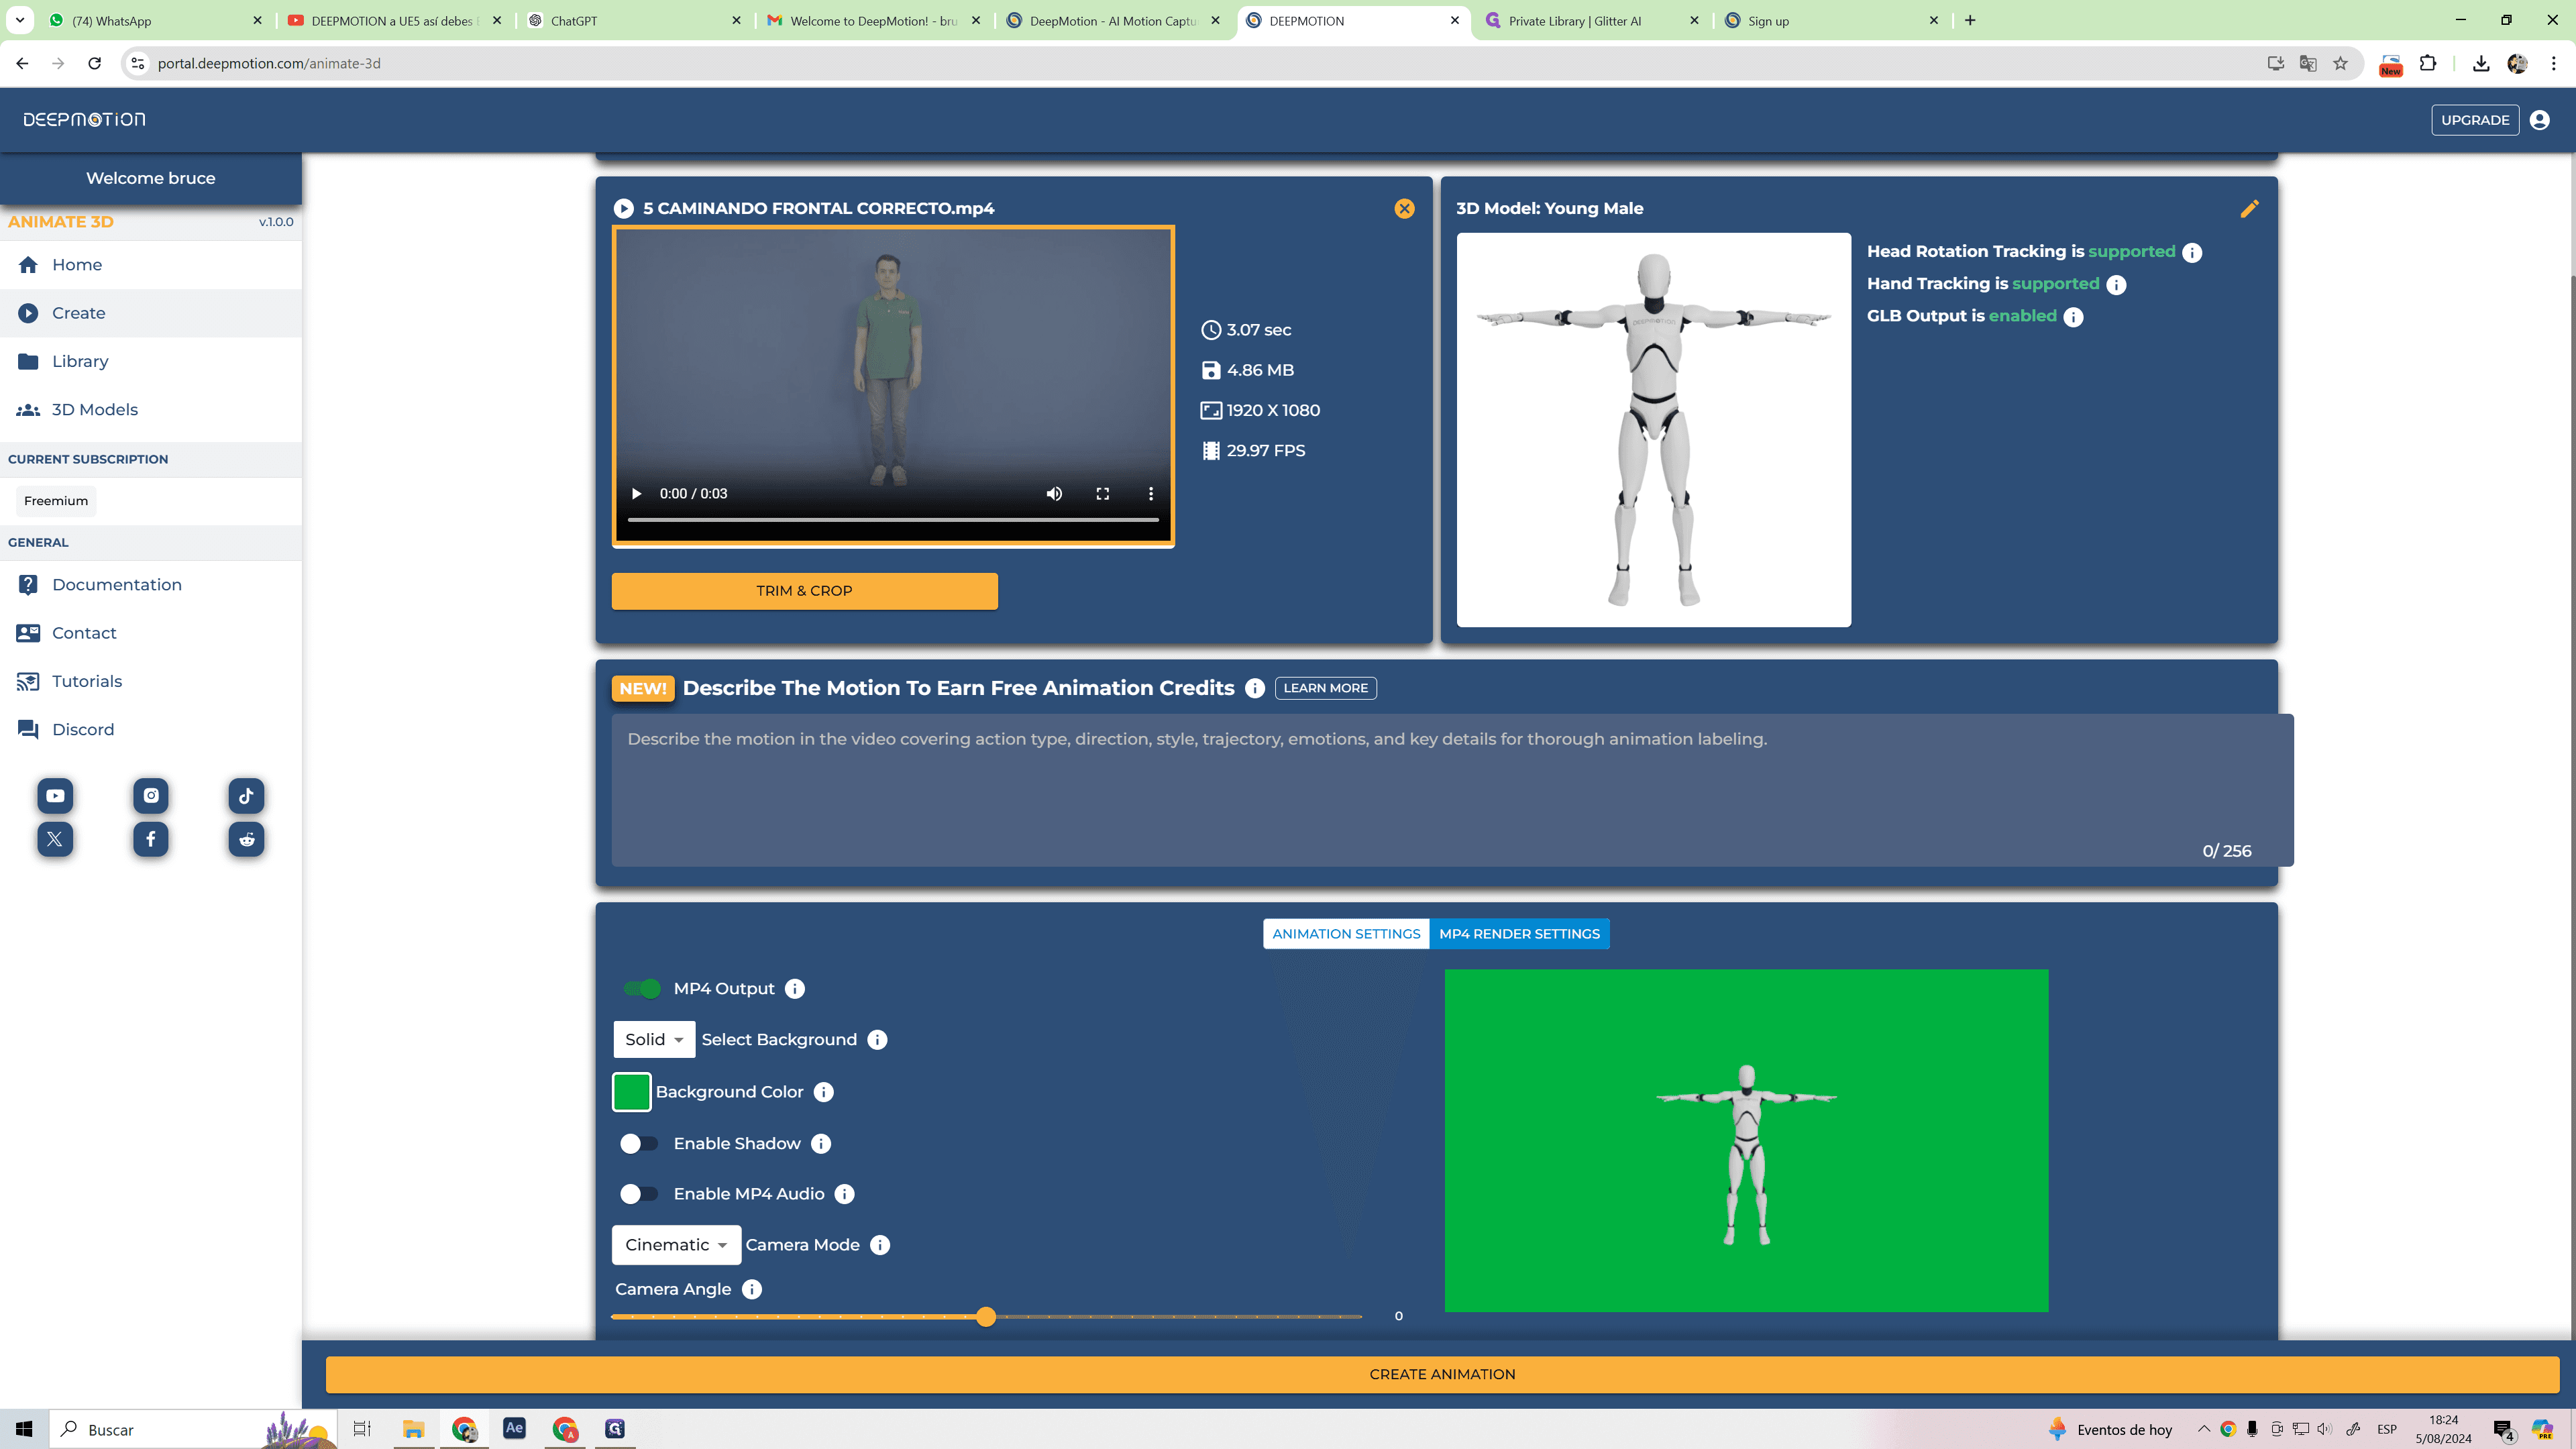Click the Trim & Crop button

pos(804,591)
